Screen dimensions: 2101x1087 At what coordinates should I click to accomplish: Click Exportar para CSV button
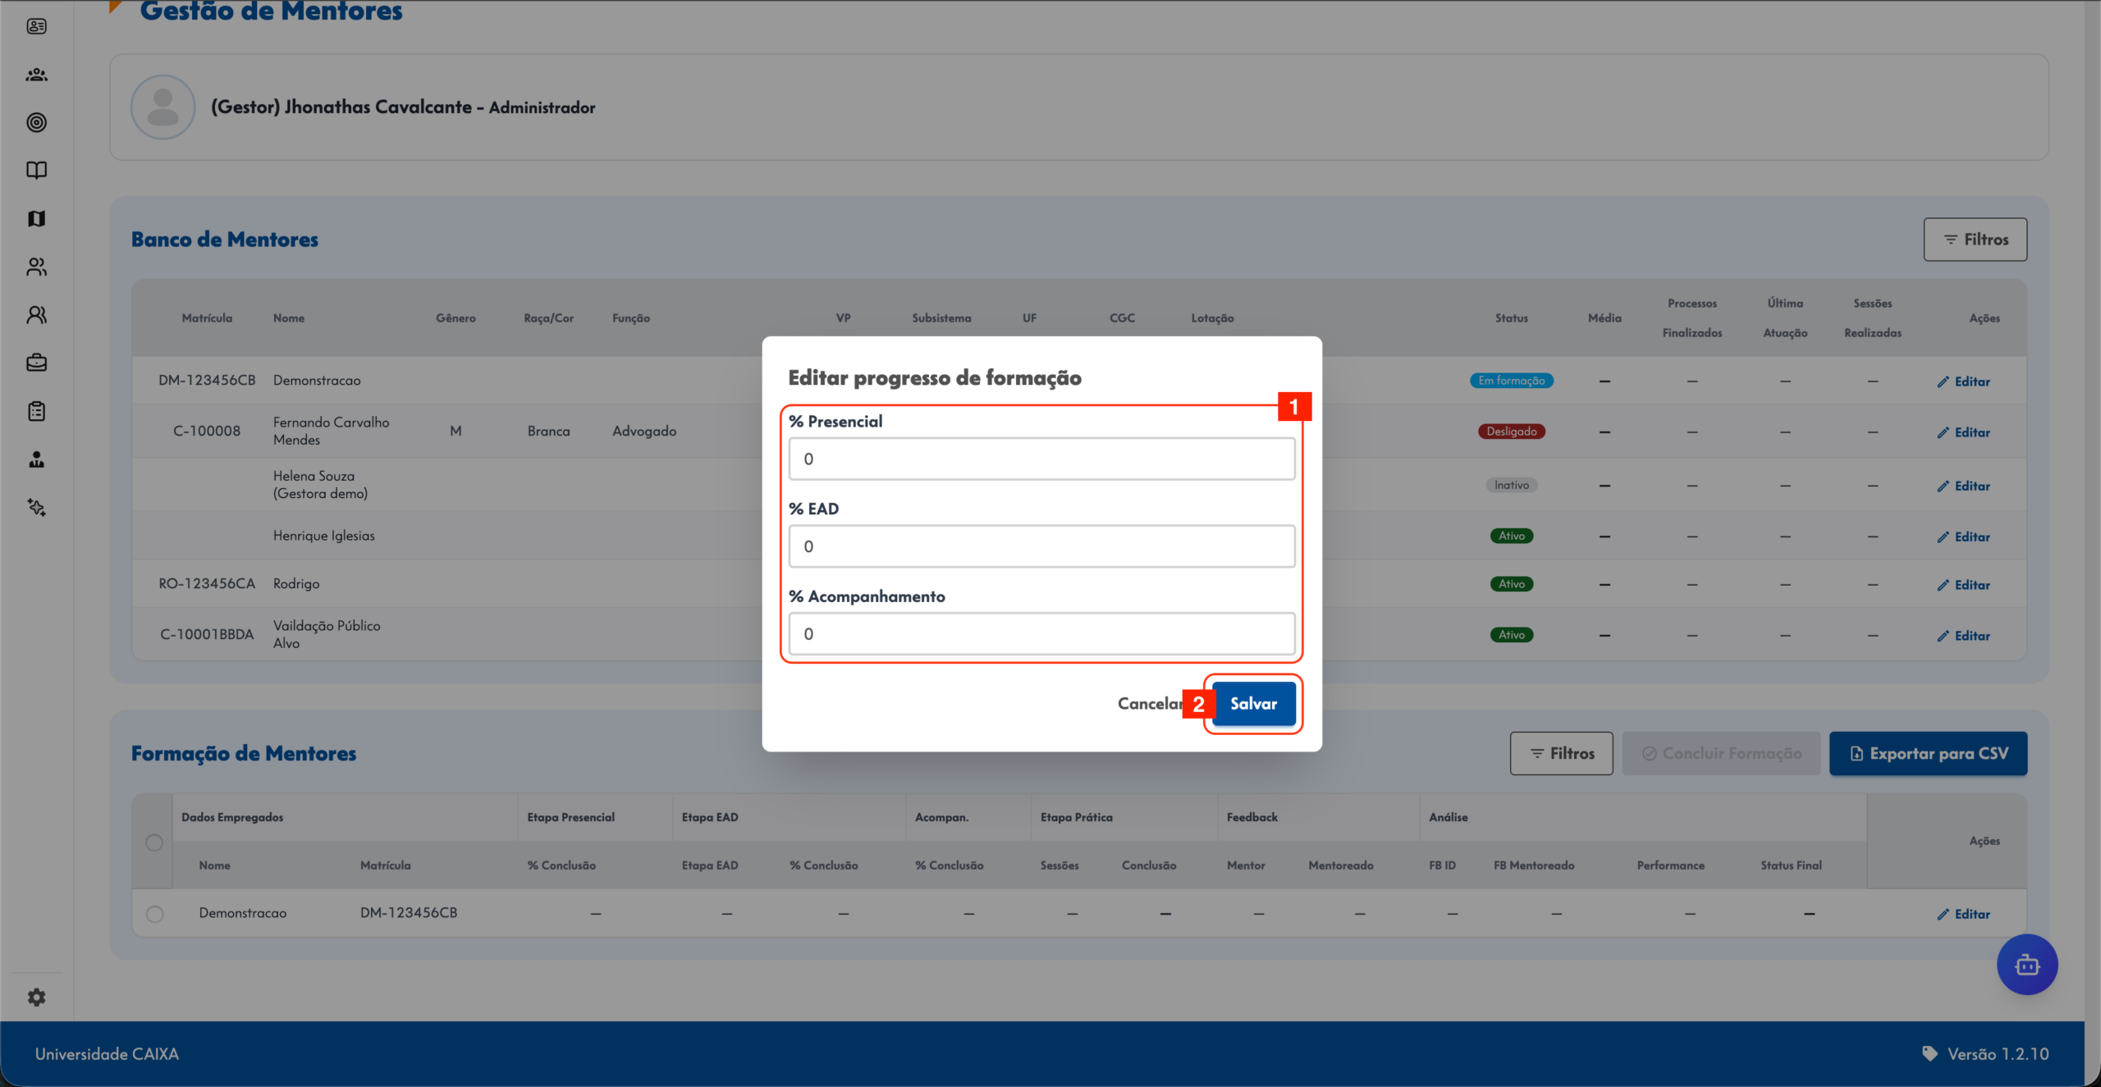[1928, 753]
